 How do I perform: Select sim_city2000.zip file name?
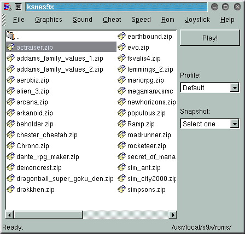point(152,179)
